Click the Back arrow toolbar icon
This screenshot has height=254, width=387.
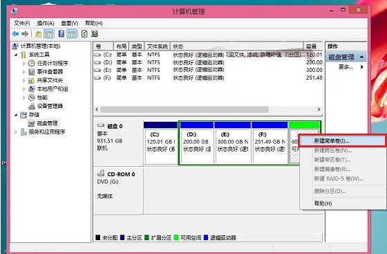tap(15, 34)
